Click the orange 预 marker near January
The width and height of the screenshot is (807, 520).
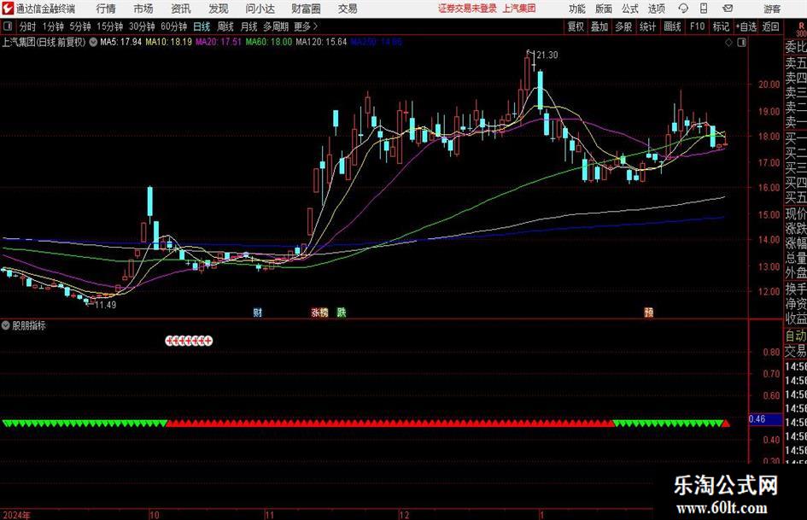pos(648,312)
